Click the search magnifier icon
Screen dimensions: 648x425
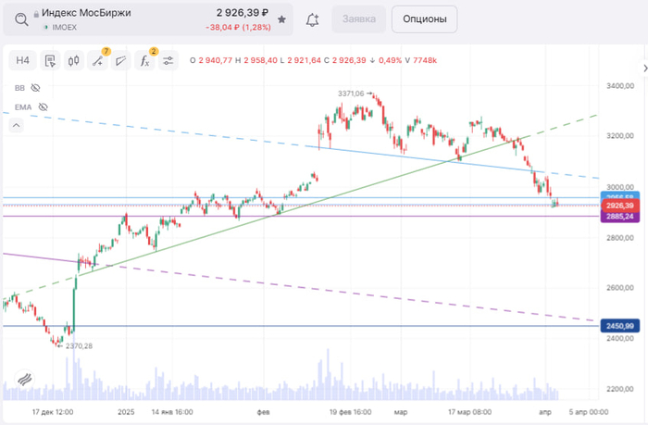point(20,19)
